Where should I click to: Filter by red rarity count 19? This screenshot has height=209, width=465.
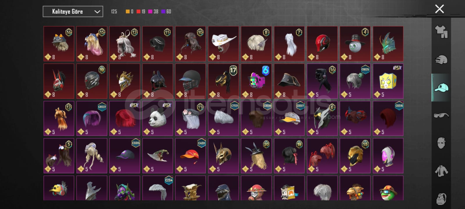click(x=141, y=12)
